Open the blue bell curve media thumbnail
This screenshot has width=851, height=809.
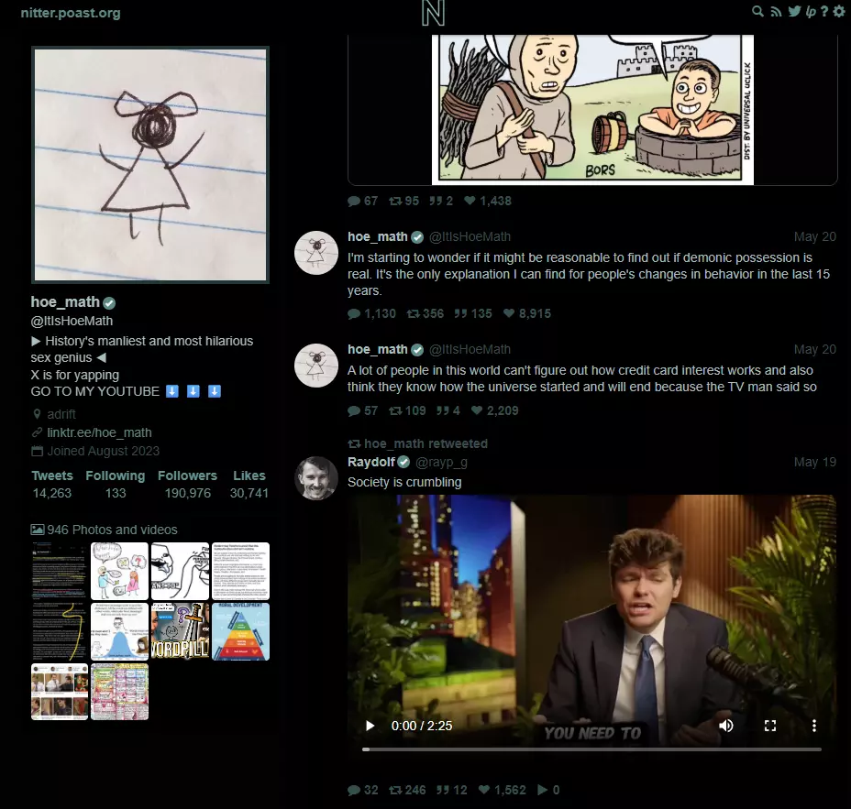click(x=119, y=631)
